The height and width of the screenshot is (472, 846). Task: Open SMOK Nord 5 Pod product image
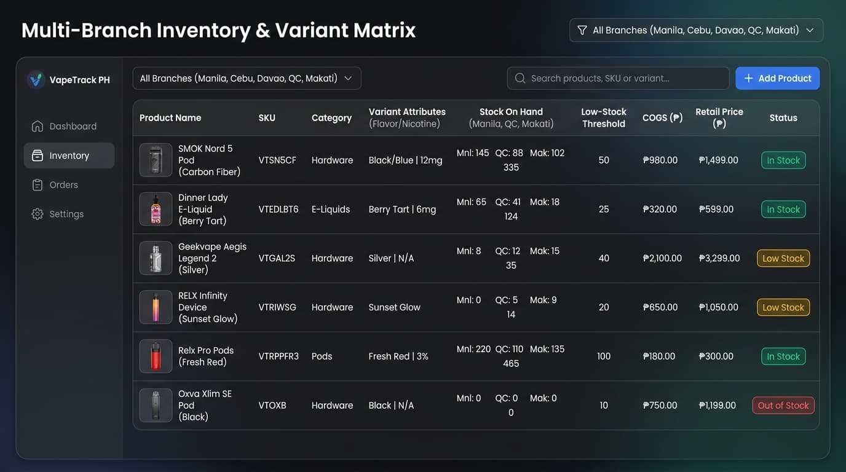click(x=156, y=160)
